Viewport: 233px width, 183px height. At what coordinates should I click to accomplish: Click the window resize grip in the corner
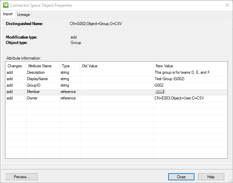coord(231,181)
